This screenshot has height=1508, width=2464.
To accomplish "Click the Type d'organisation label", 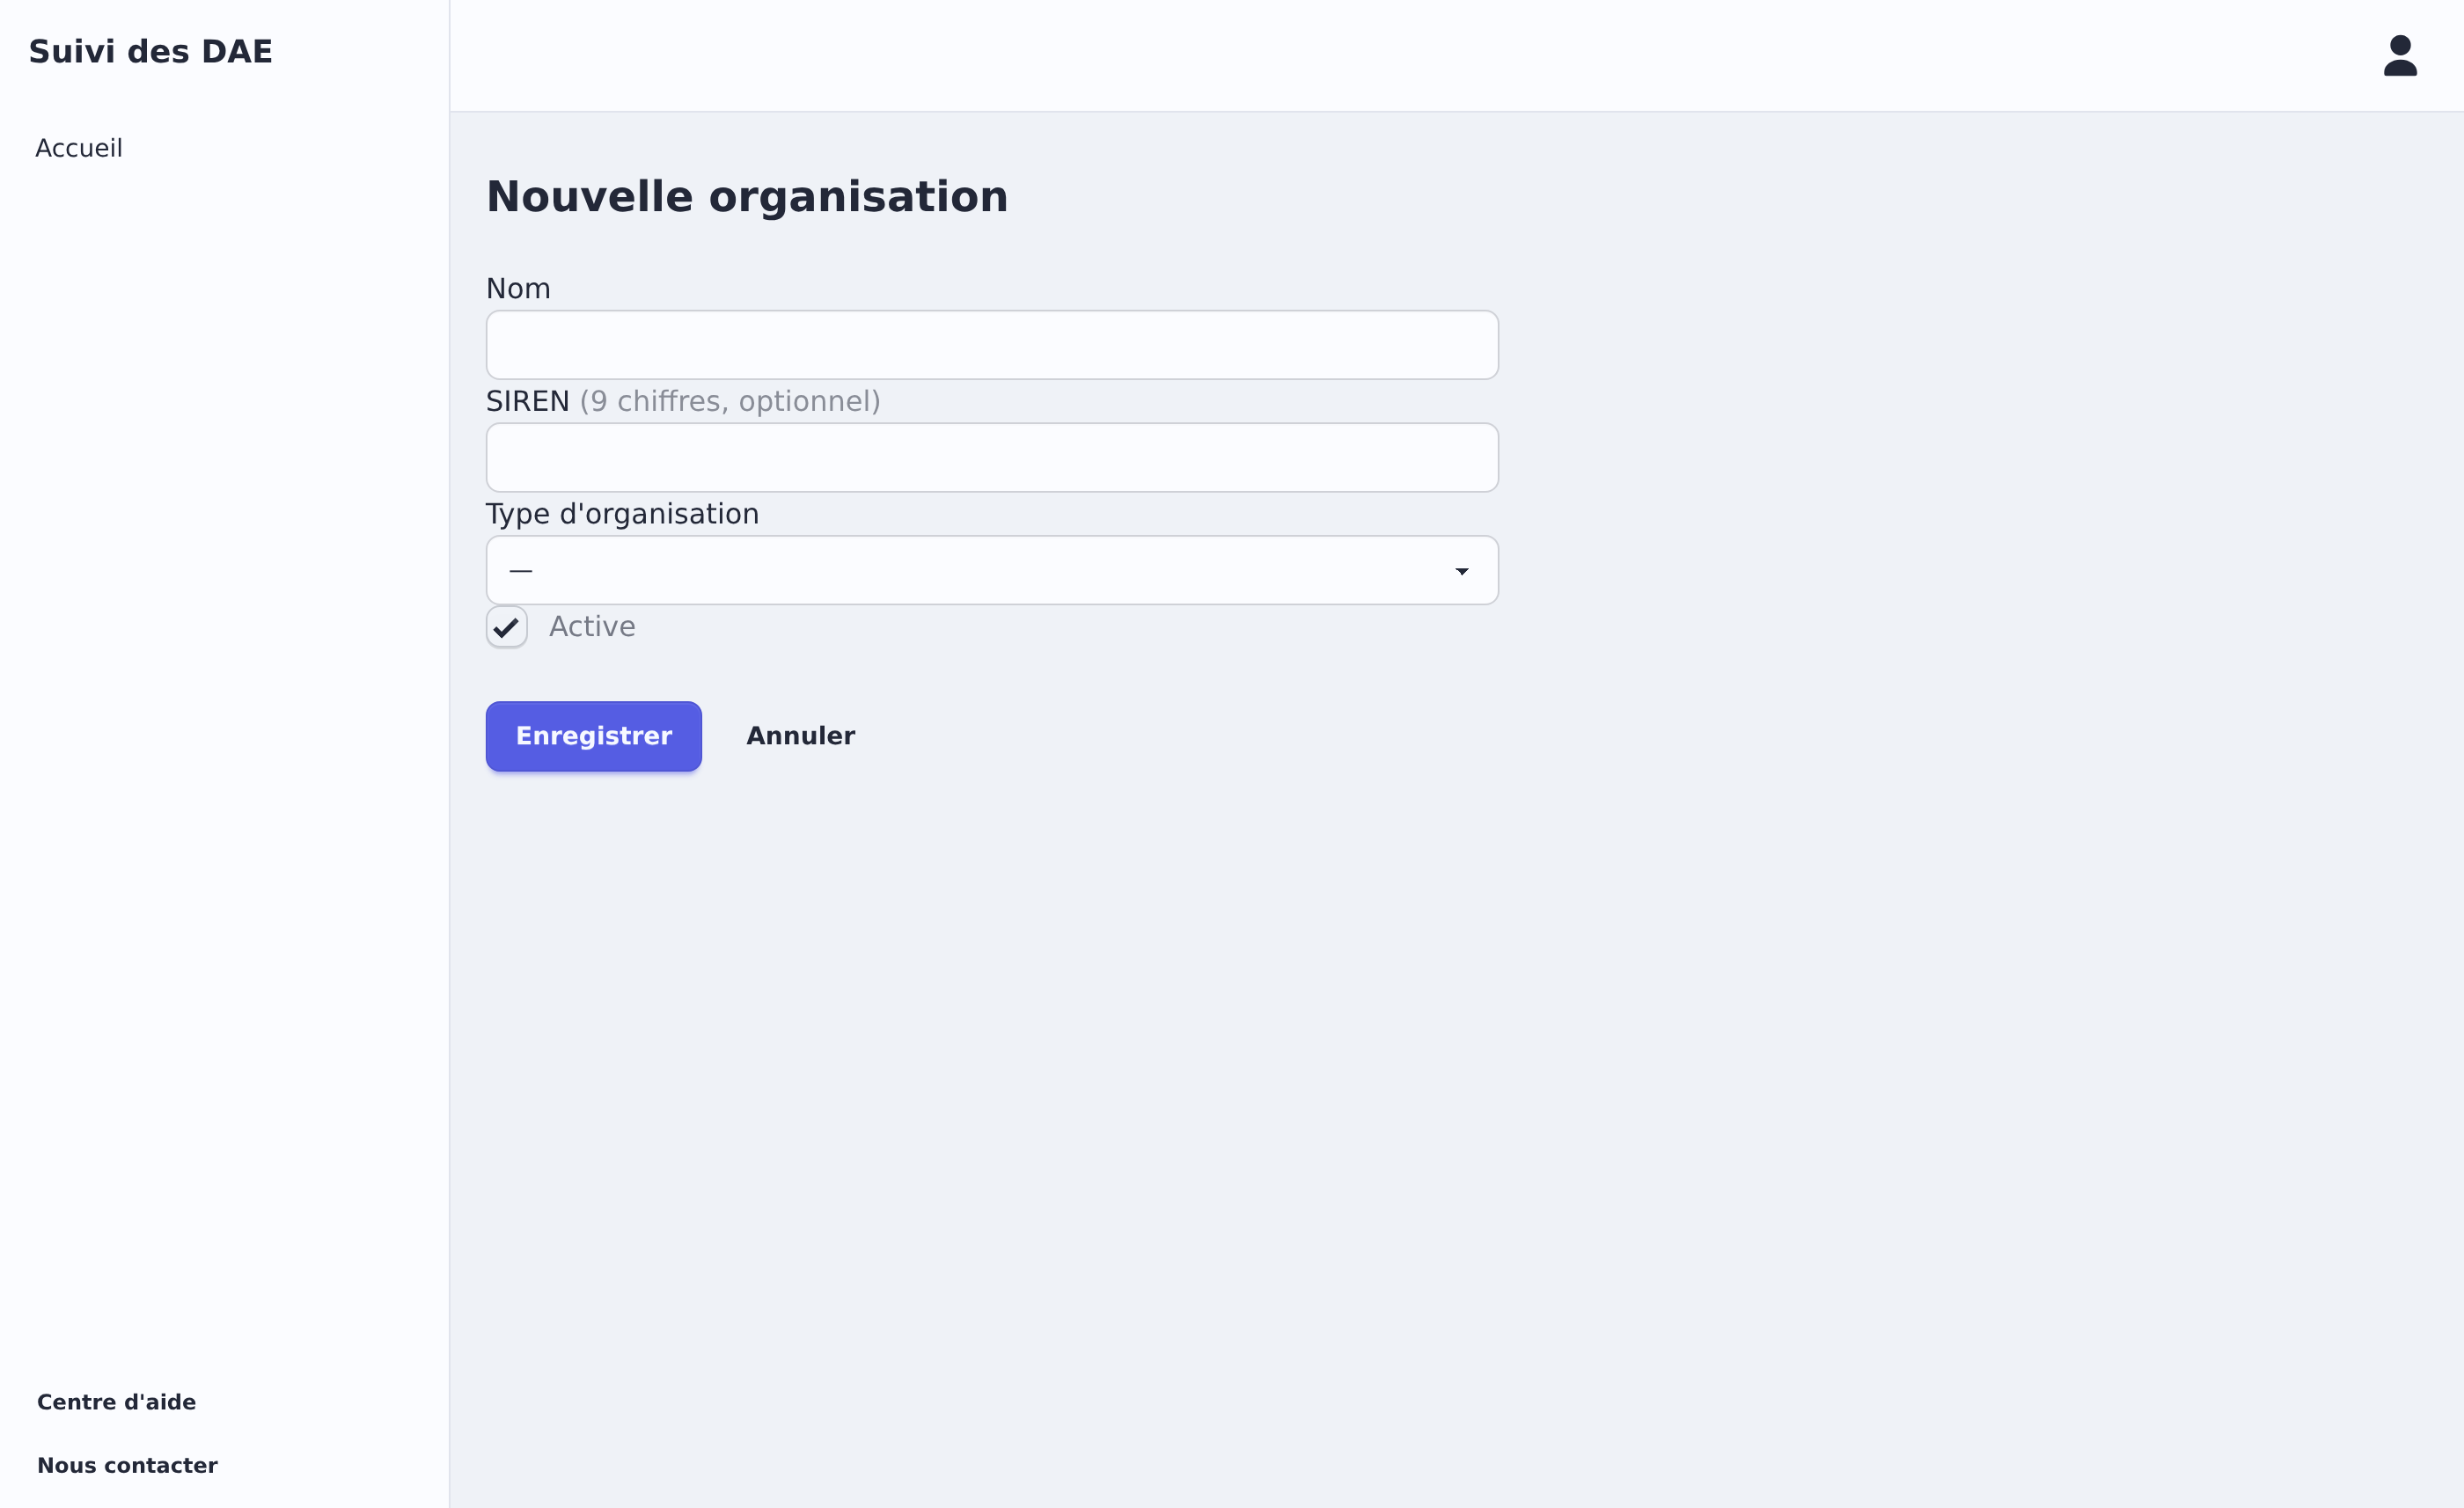I will pos(622,514).
